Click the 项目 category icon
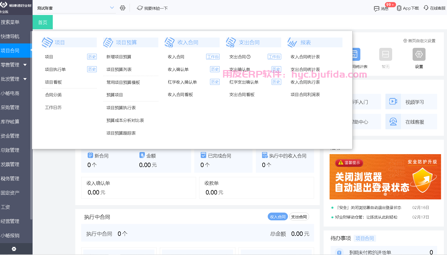The width and height of the screenshot is (447, 255). click(x=47, y=42)
